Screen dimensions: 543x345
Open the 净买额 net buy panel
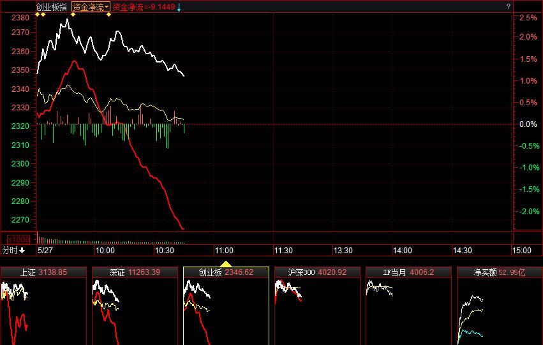500,272
